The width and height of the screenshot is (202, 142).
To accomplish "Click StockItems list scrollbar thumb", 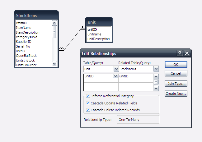I will pos(54,32).
